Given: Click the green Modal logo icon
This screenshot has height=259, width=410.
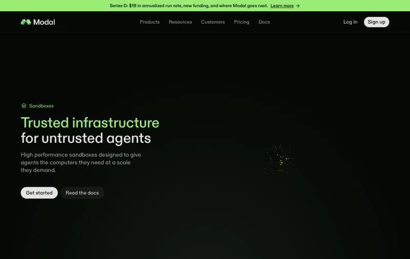Looking at the screenshot, I should (26, 22).
